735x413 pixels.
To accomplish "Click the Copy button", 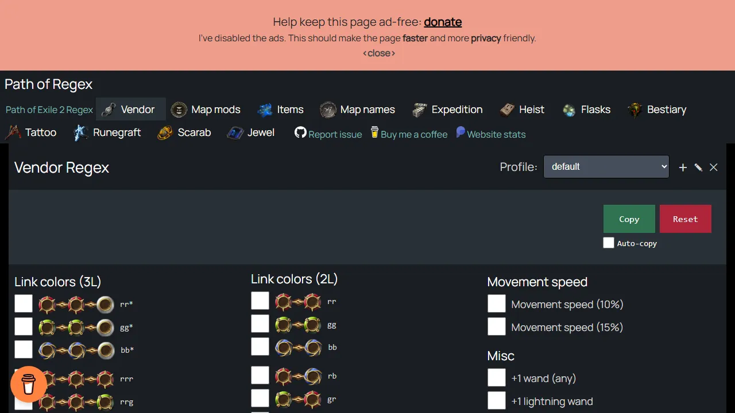I will (629, 219).
